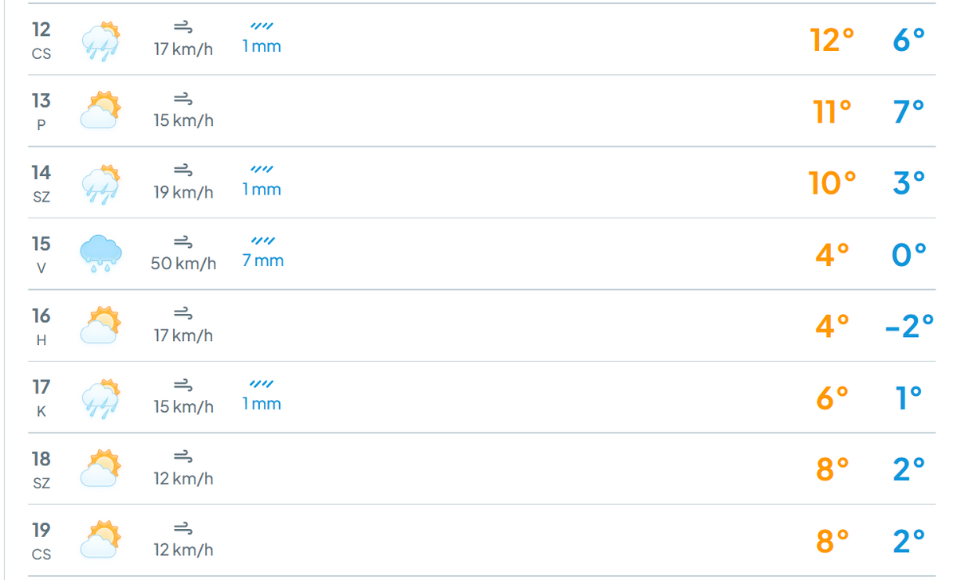Click the snow cloud icon for day 15
Screen dimensions: 957x580
100,253
